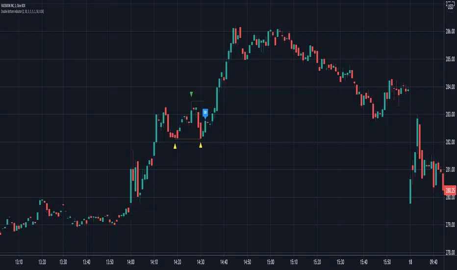The width and height of the screenshot is (457, 270).
Task: Click the green down-triangle marker above the pattern
Action: (191, 94)
